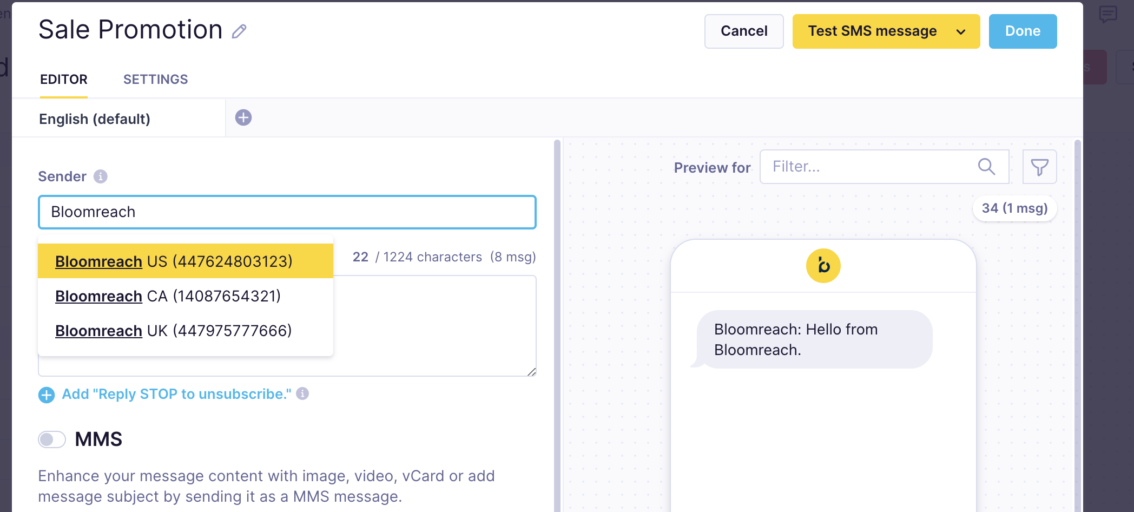Show Sender info tooltip icon
1134x512 pixels.
coord(101,176)
